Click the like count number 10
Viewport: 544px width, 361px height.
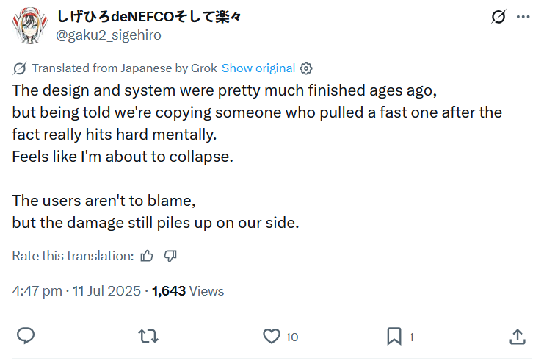291,337
